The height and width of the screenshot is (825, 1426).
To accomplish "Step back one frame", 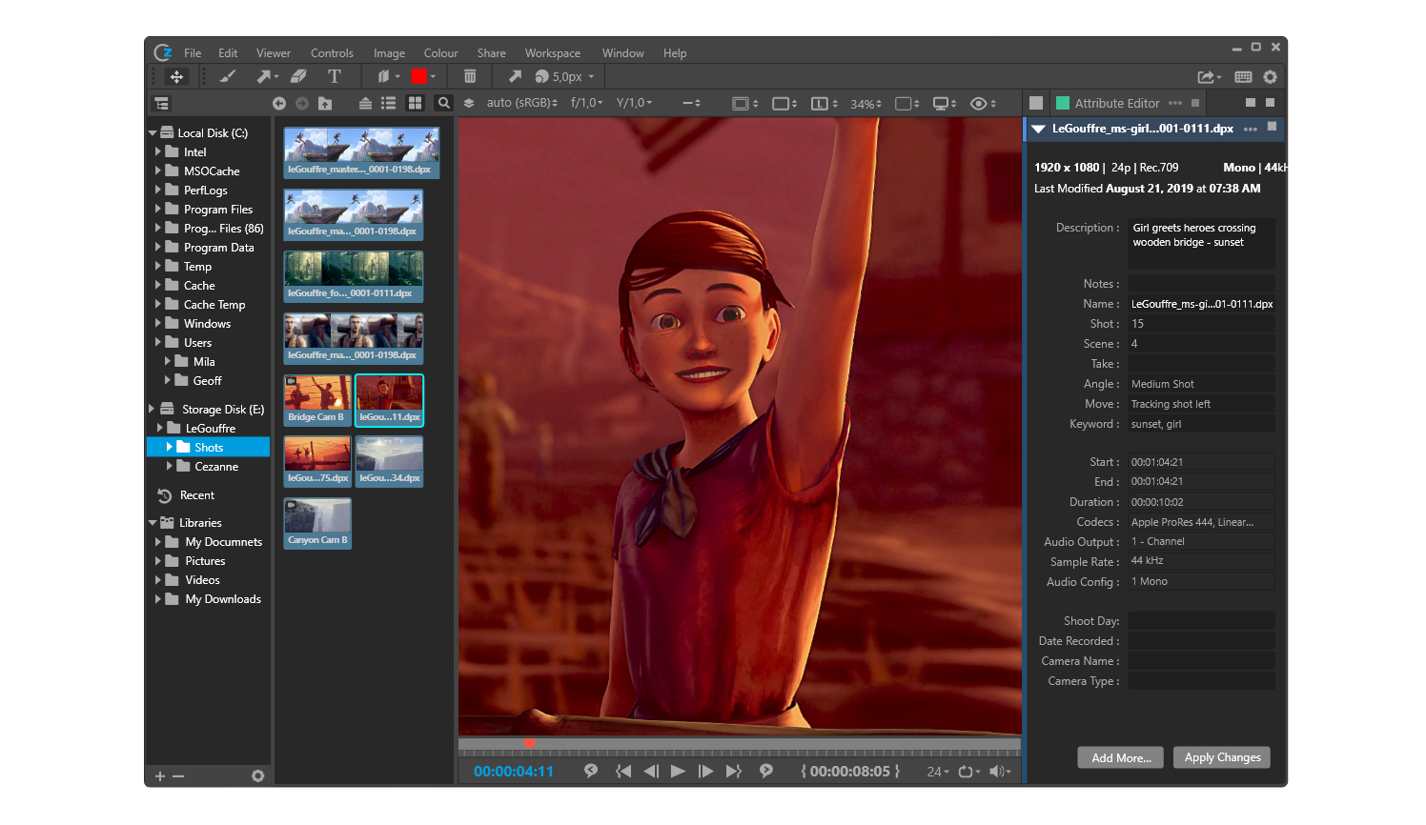I will pyautogui.click(x=651, y=772).
